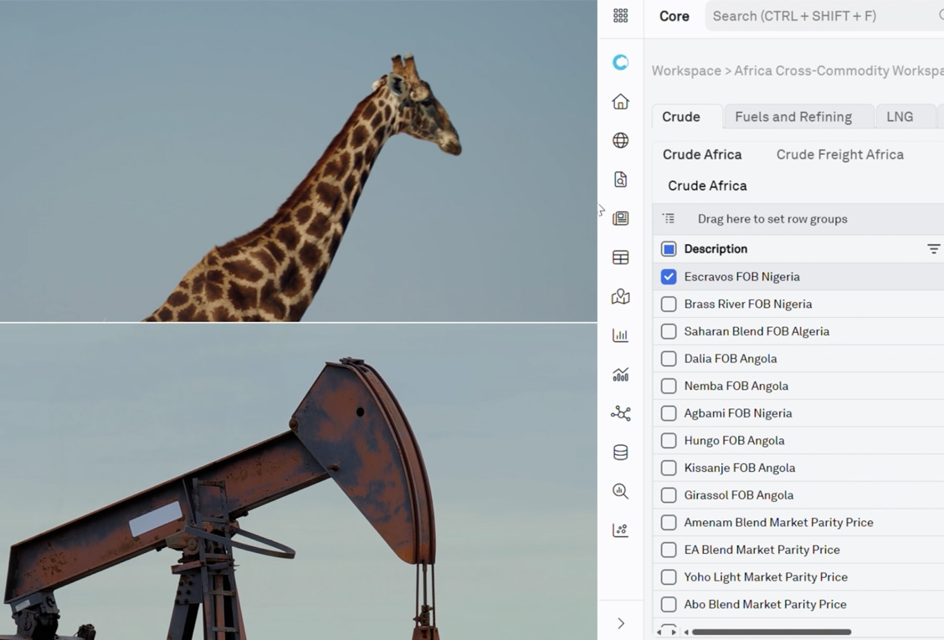Image resolution: width=944 pixels, height=640 pixels.
Task: Check Nemba FOB Angola checkbox
Action: point(669,386)
